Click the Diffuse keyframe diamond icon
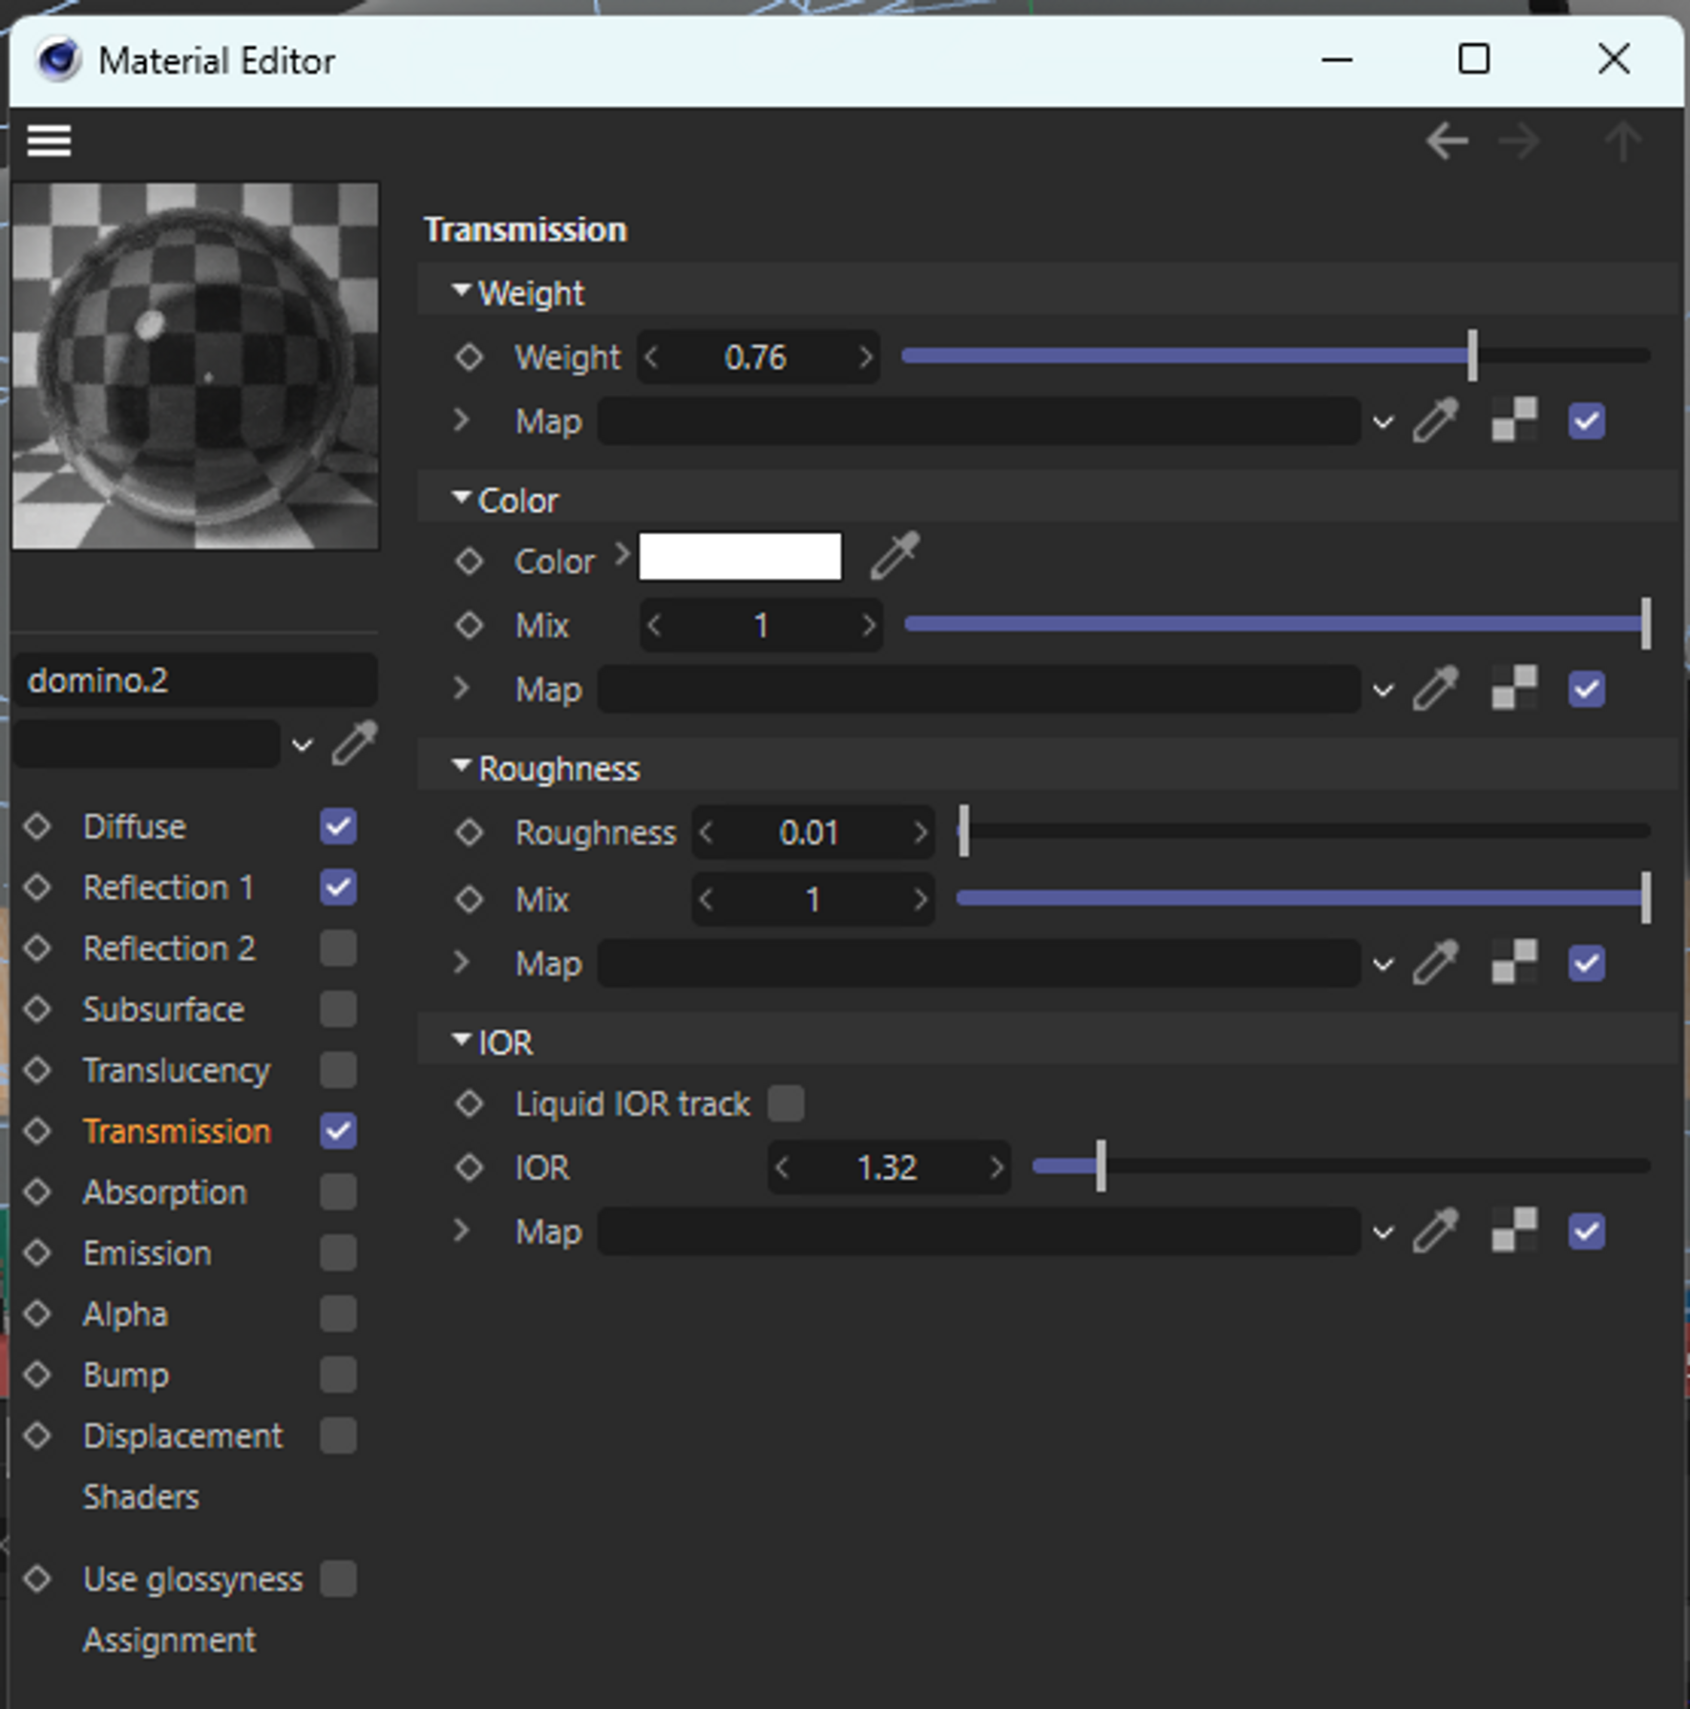1690x1709 pixels. click(37, 826)
